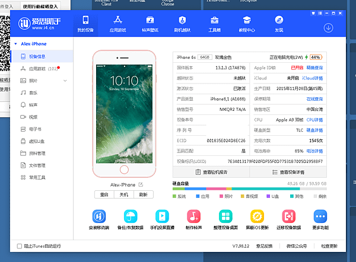Screen dimensions: 356x262
Task: Expand the 照片 chevron arrow
Action: (x=65, y=81)
